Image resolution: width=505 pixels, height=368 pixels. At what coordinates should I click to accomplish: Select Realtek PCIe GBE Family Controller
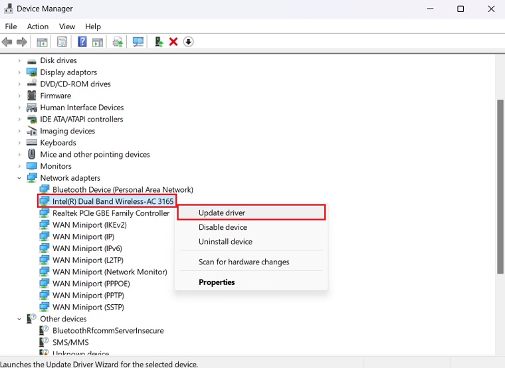(x=111, y=213)
